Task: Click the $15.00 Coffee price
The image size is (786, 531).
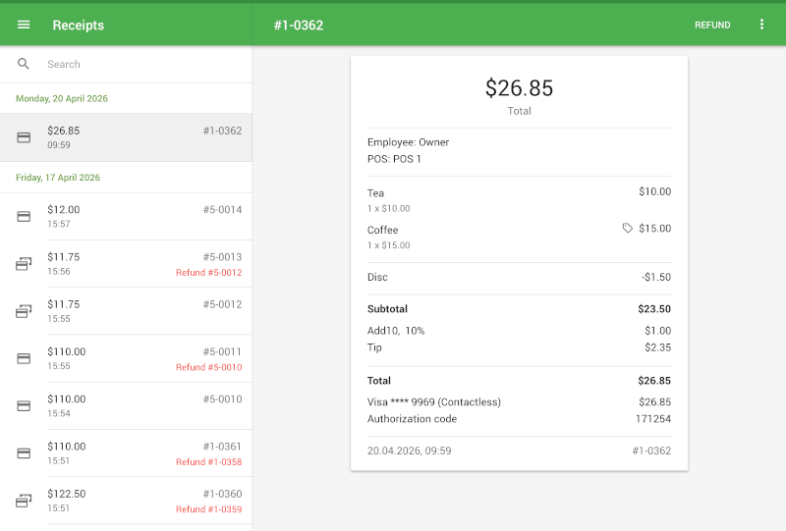Action: click(x=654, y=229)
